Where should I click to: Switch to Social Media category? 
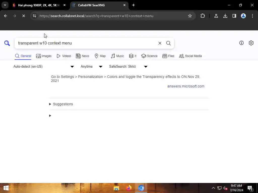click(190, 56)
